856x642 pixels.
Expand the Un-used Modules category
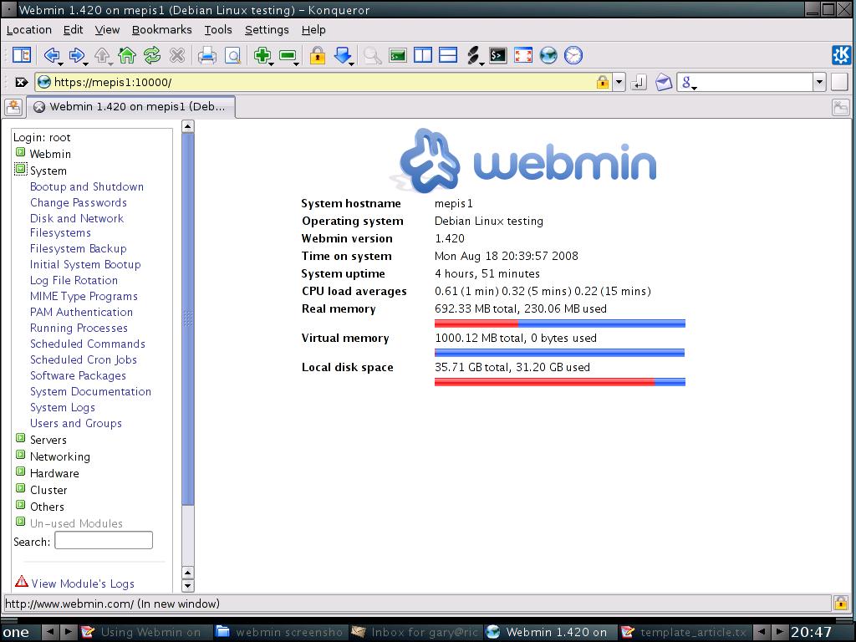20,522
